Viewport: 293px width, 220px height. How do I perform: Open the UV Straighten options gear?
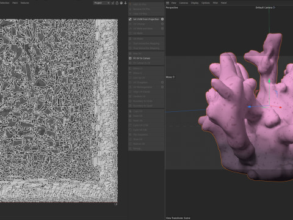(x=162, y=82)
